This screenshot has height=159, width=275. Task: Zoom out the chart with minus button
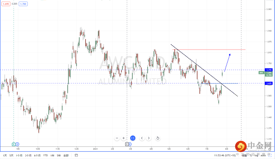[117, 138]
